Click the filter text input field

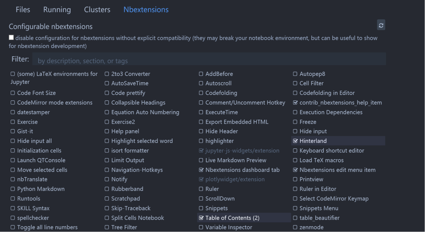coord(209,61)
